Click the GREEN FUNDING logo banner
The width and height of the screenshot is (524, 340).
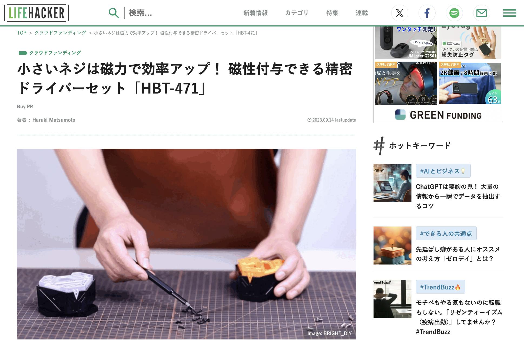pos(438,115)
